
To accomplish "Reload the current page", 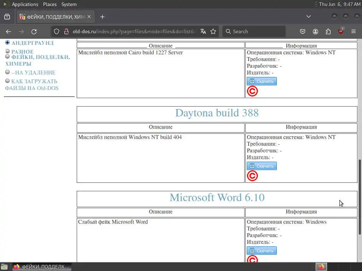I will pyautogui.click(x=34, y=31).
